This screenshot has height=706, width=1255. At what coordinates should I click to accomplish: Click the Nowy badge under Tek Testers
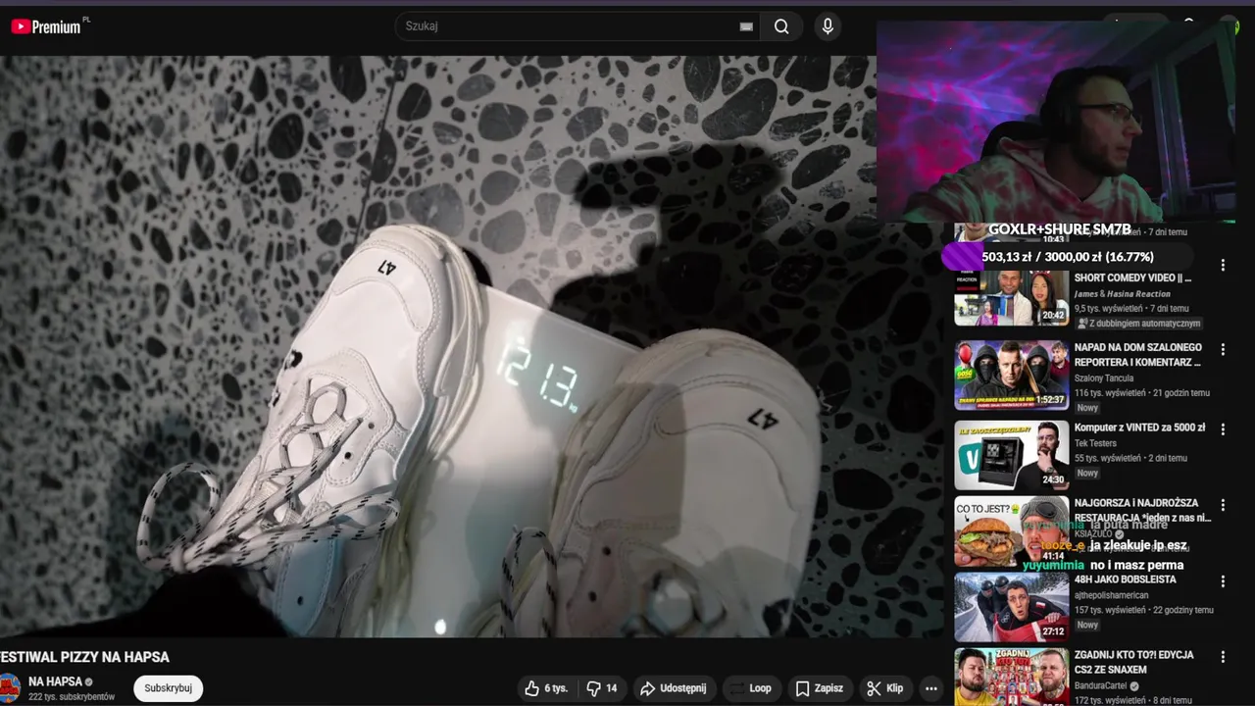point(1087,474)
